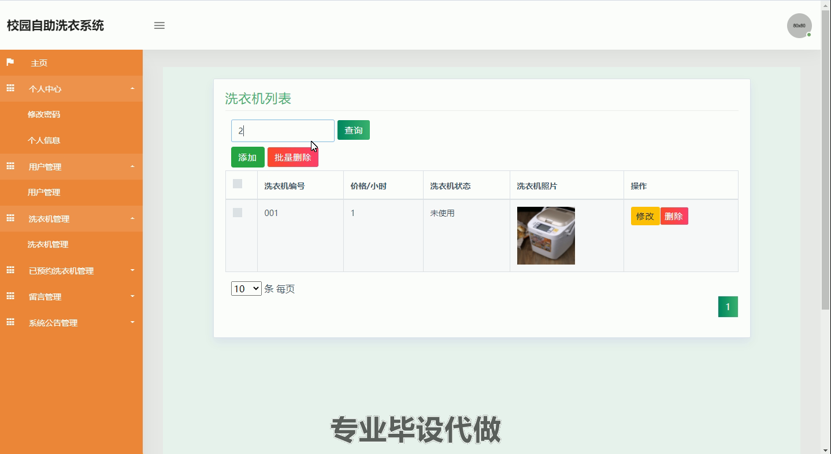Expand the 已预约洗衣机管理 arrow
The image size is (831, 454).
coord(132,270)
